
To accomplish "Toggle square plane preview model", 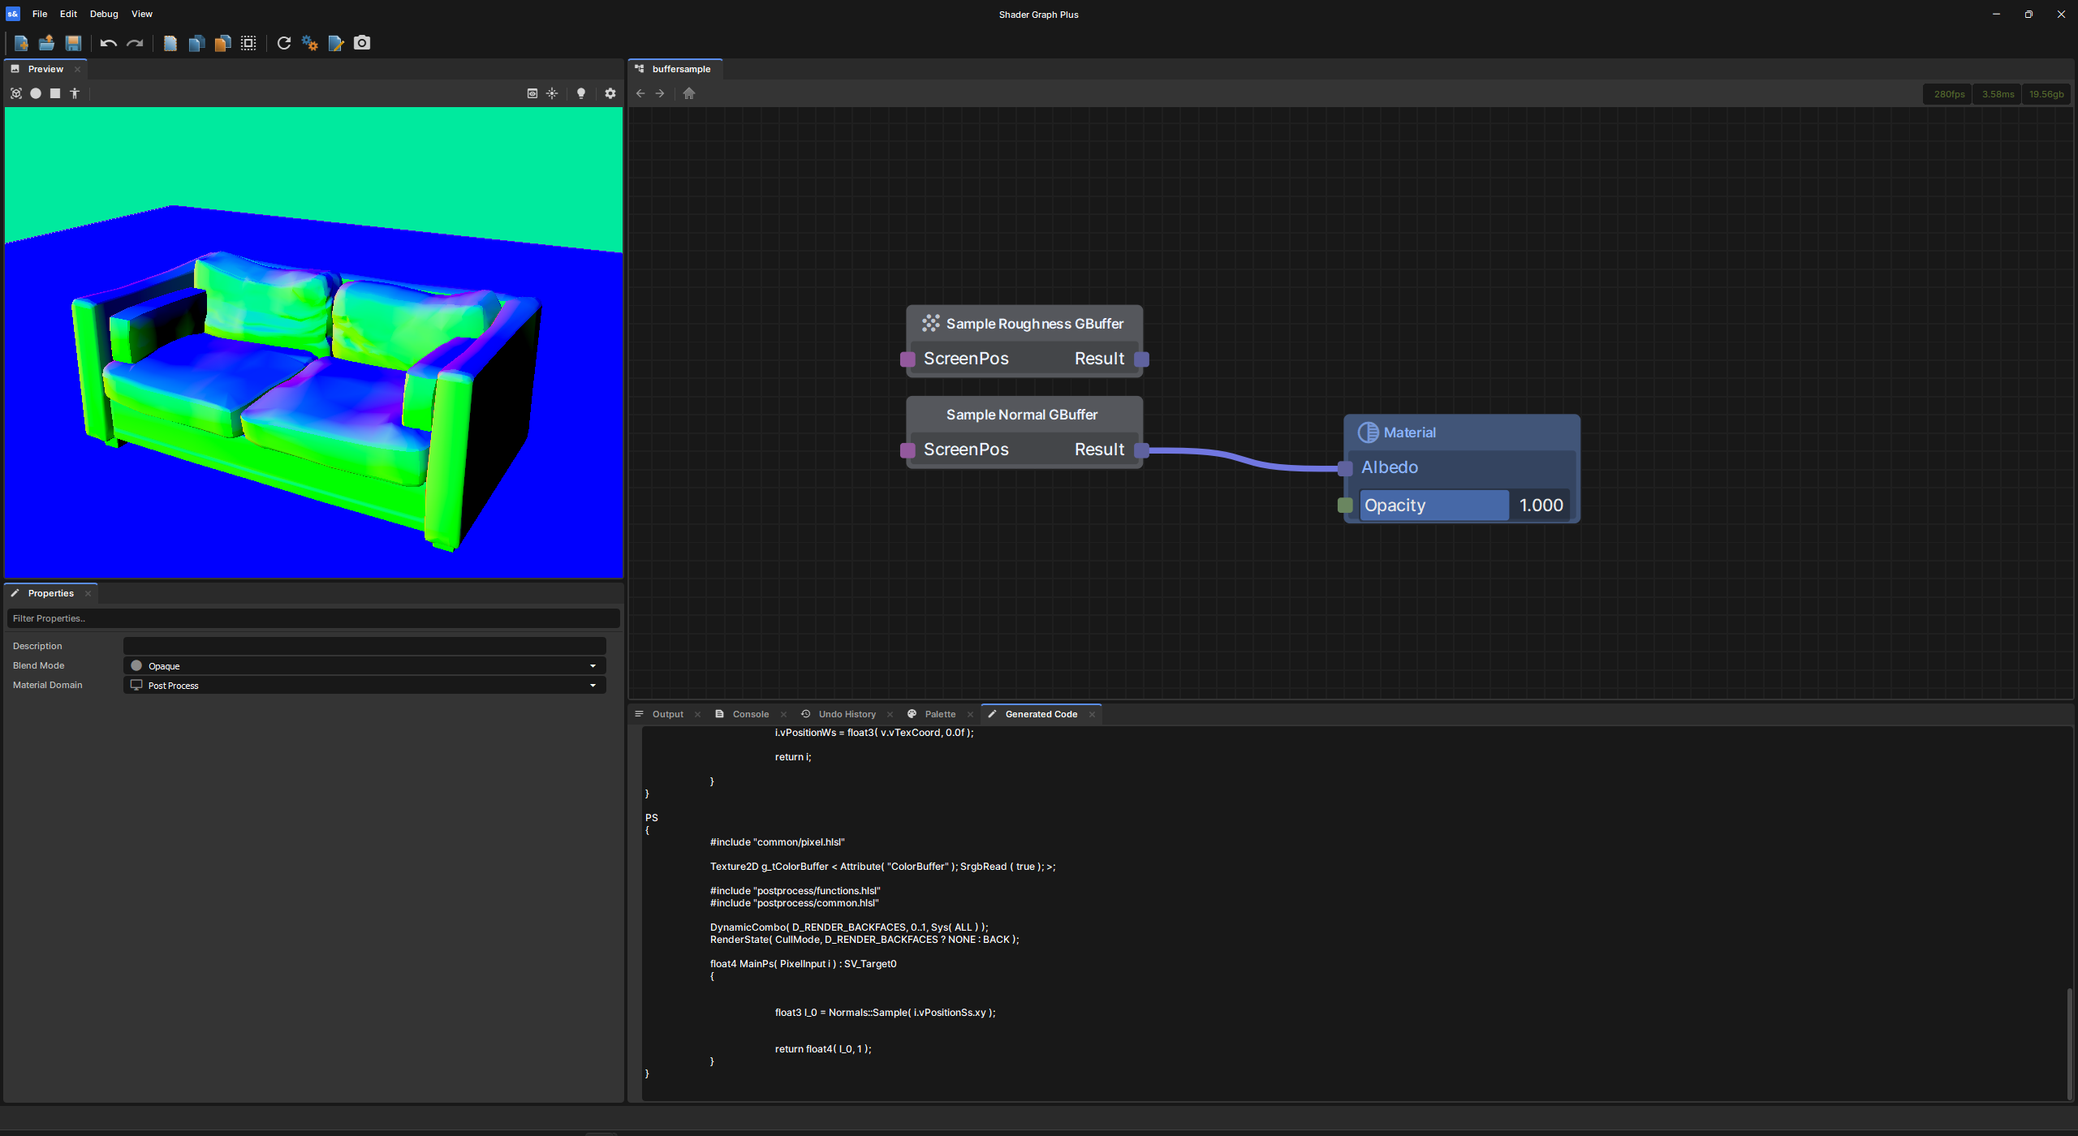I will (55, 93).
